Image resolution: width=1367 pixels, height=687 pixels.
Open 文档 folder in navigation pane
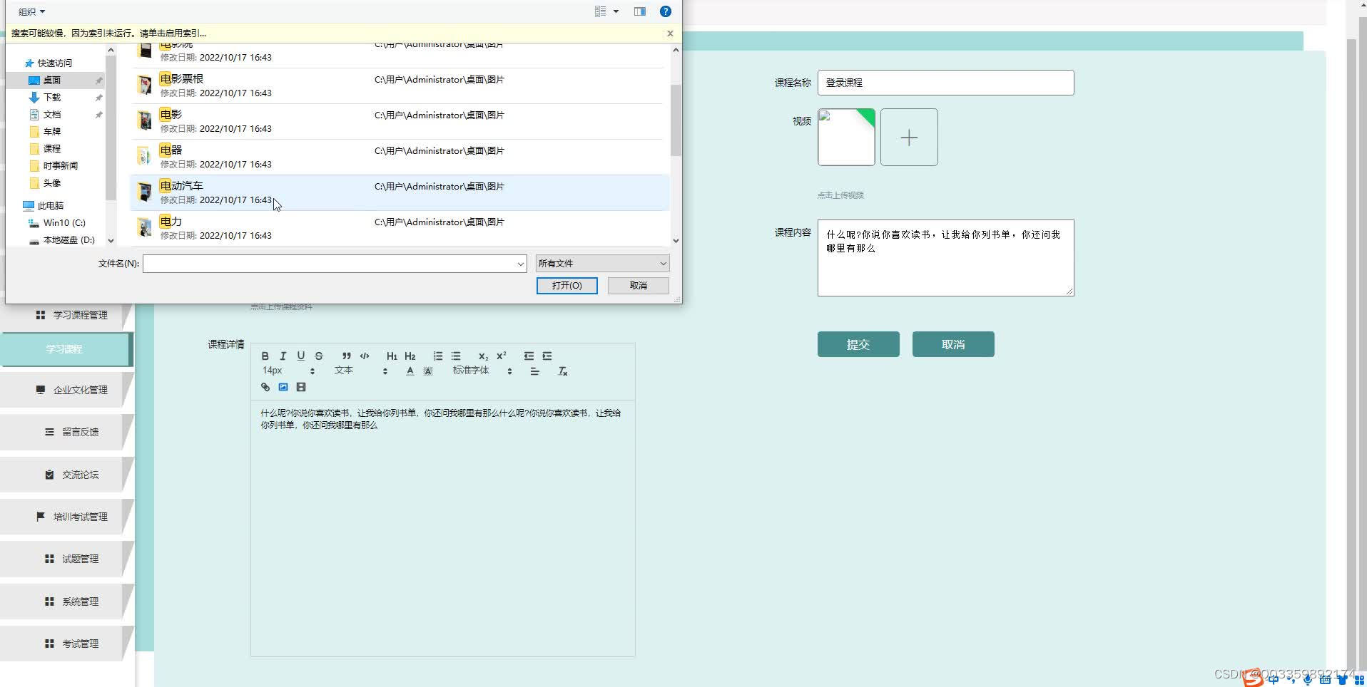[51, 114]
